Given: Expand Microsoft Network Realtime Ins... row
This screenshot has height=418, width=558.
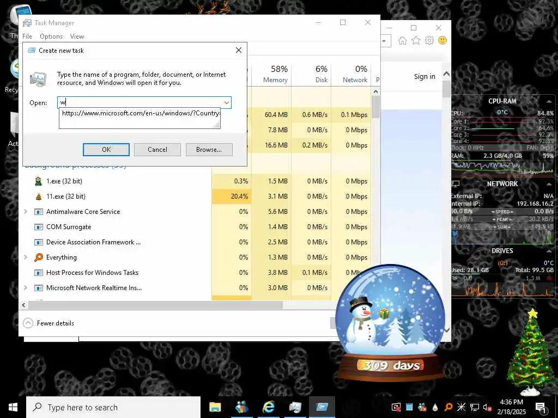Looking at the screenshot, I should [25, 287].
